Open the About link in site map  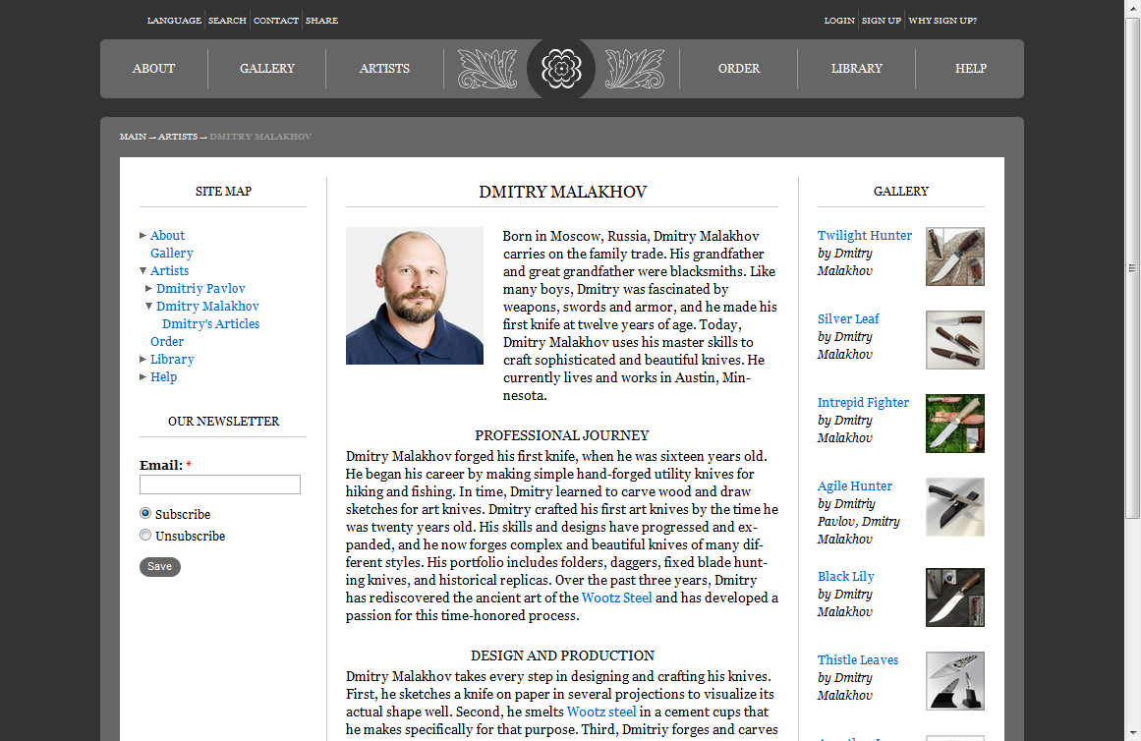167,235
